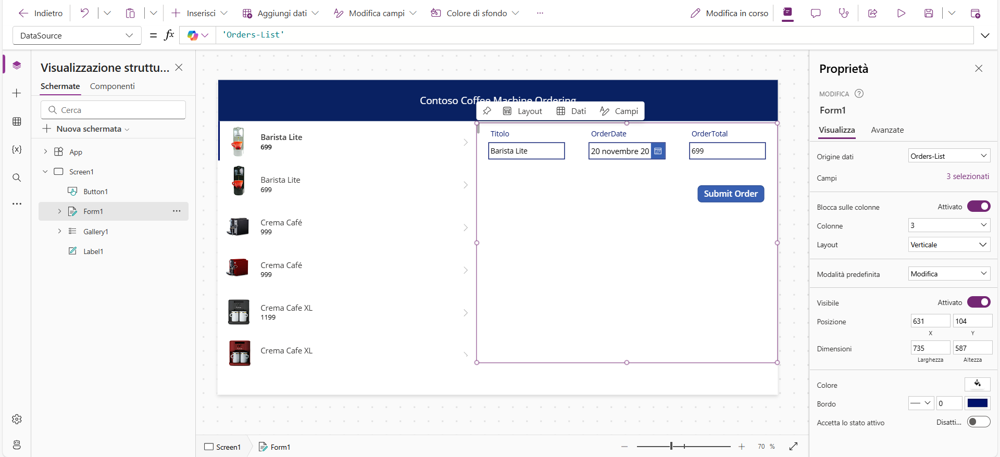Switch to the Avanzate tab
Image resolution: width=1000 pixels, height=457 pixels.
tap(887, 130)
